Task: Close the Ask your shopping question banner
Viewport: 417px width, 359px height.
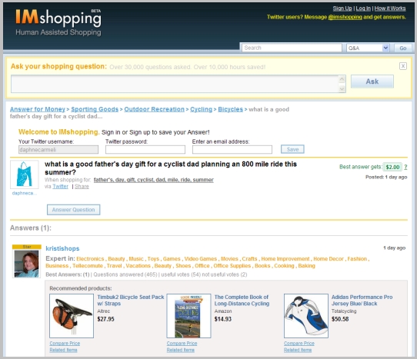Action: tap(403, 66)
